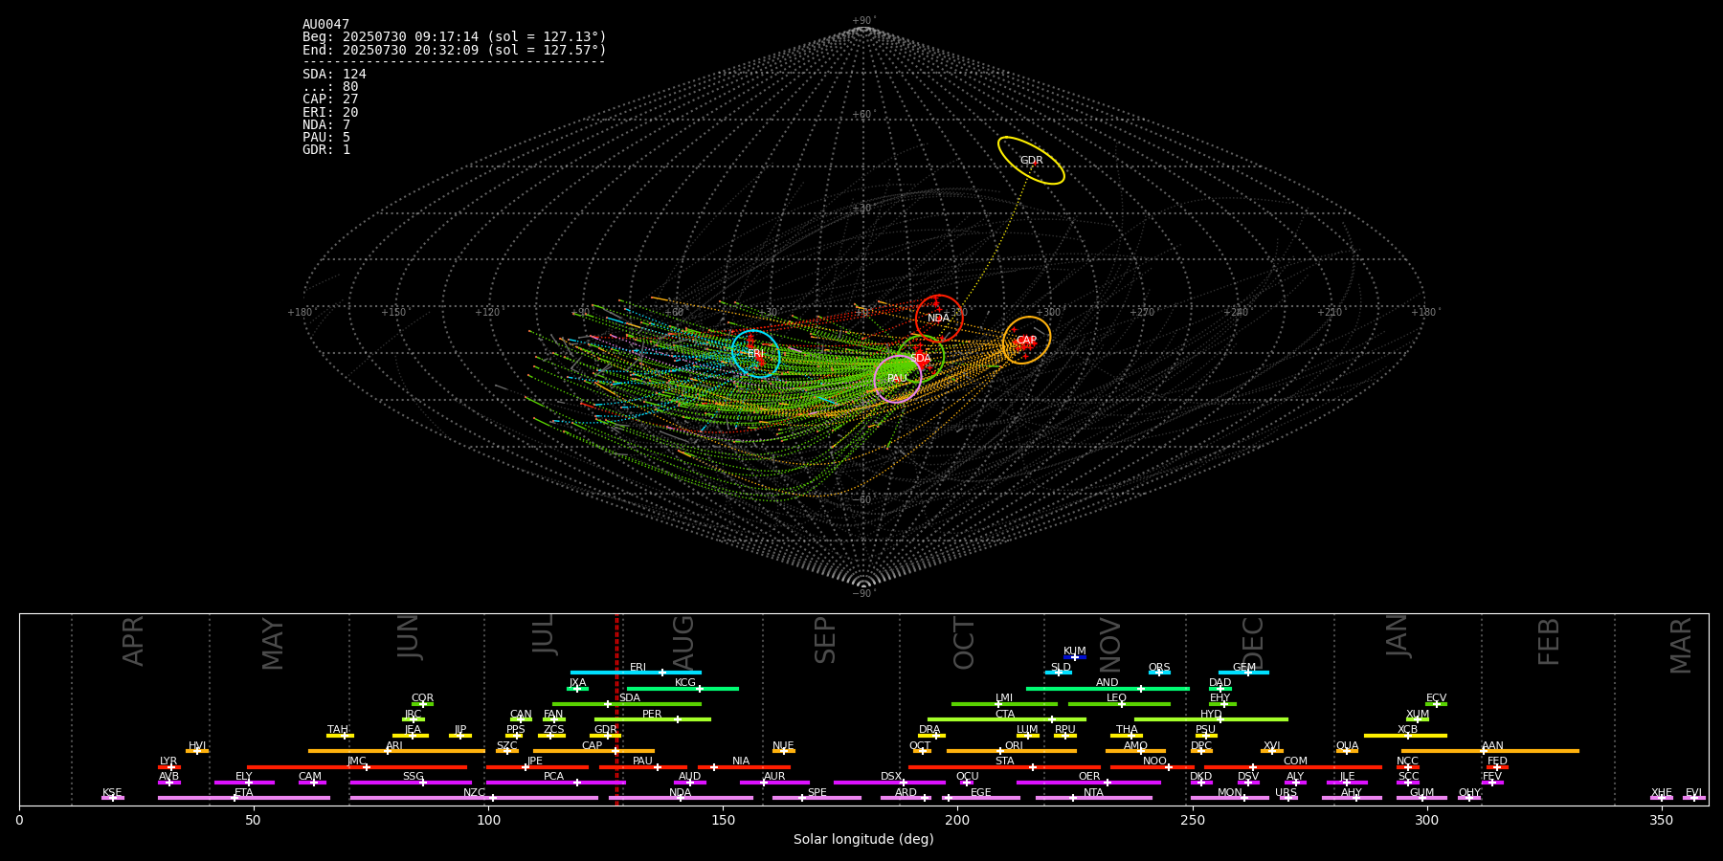Click the APR month label
The width and height of the screenshot is (1723, 861).
(x=134, y=641)
